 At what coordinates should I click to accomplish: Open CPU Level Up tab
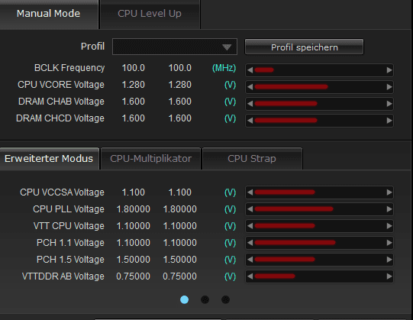coord(150,14)
